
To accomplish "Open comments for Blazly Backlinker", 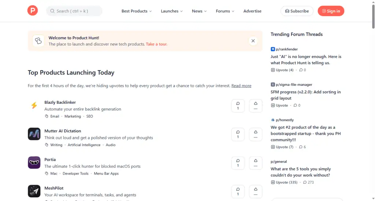I will pos(238,106).
